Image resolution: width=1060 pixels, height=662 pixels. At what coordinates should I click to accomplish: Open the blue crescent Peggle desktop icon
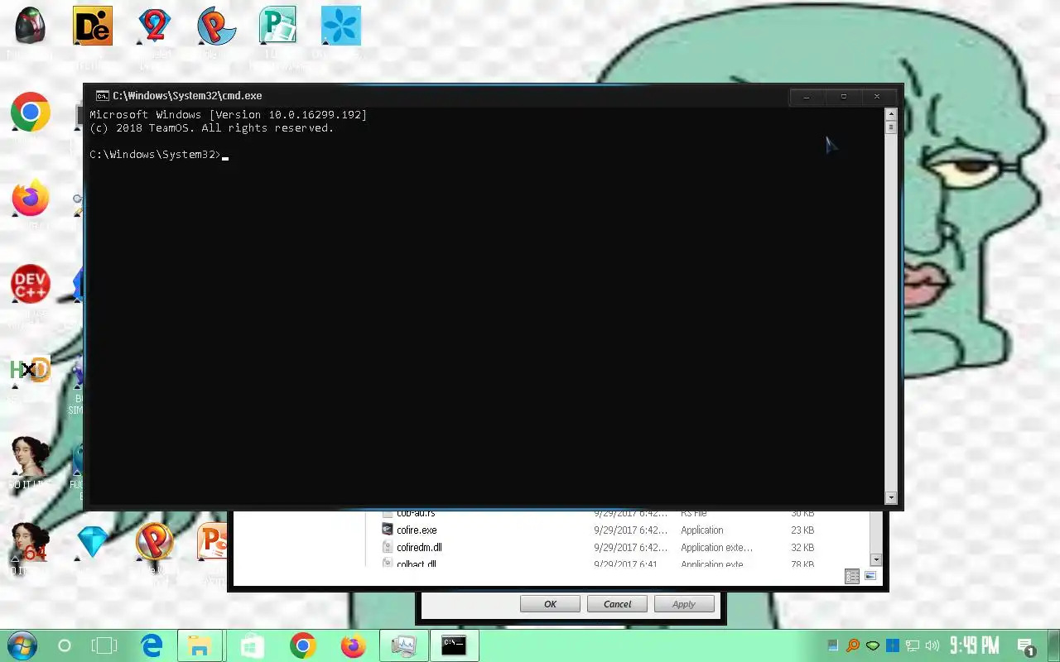(x=217, y=26)
